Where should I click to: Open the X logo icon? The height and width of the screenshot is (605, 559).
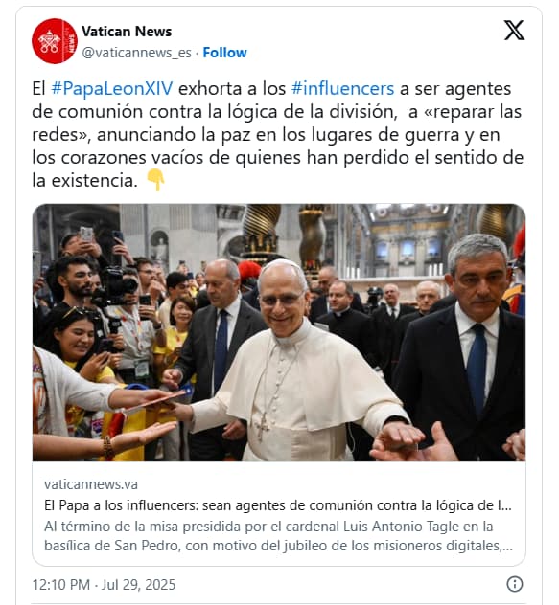click(514, 31)
